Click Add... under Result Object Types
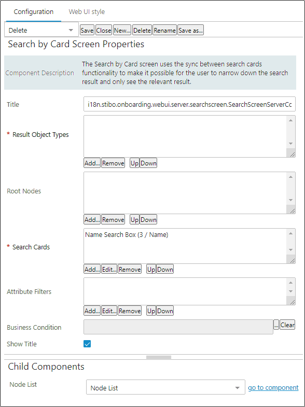305x407 pixels. [x=92, y=163]
